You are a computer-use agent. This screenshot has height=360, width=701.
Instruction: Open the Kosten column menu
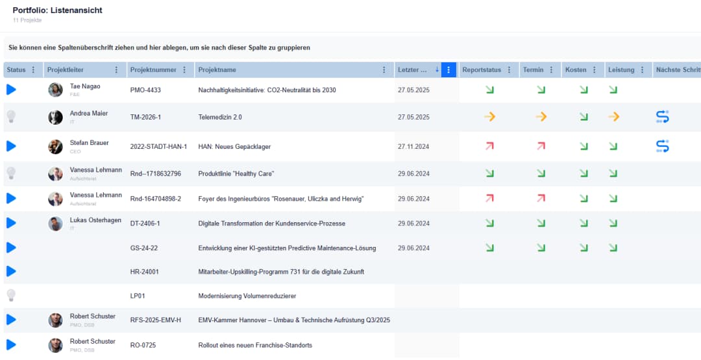click(x=594, y=70)
